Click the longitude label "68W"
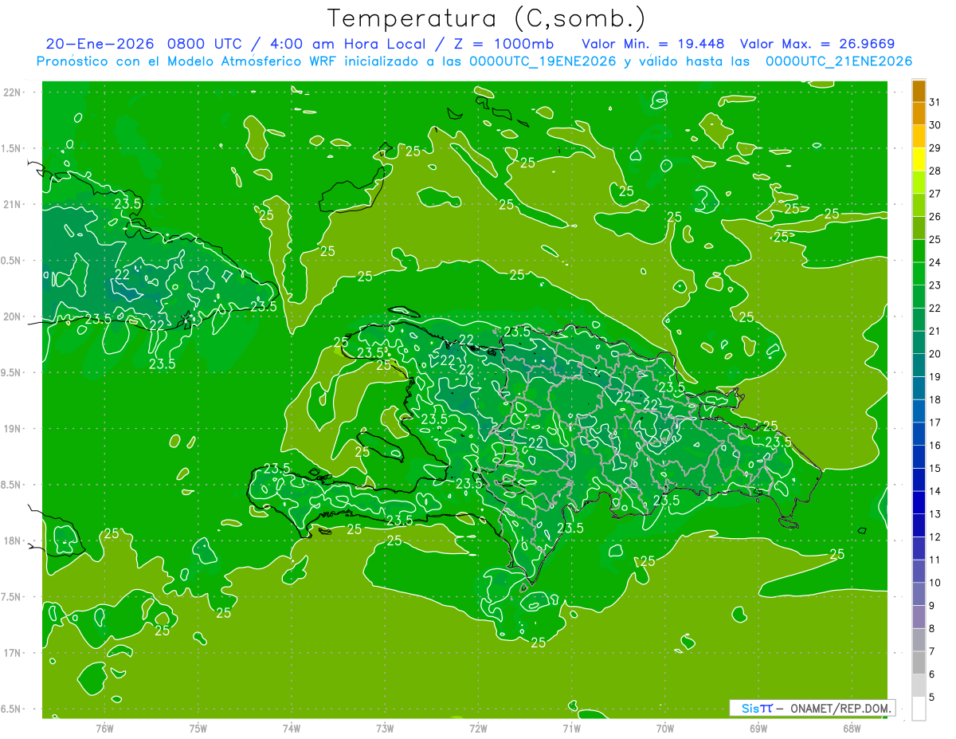 pos(852,729)
